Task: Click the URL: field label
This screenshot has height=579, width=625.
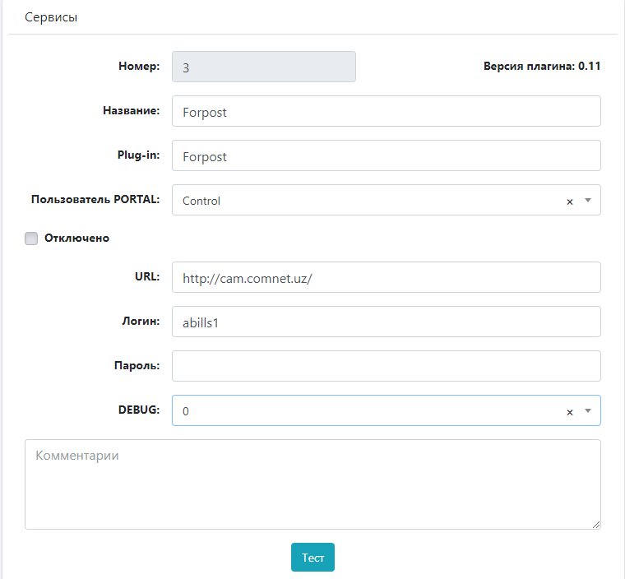Action: pyautogui.click(x=149, y=276)
